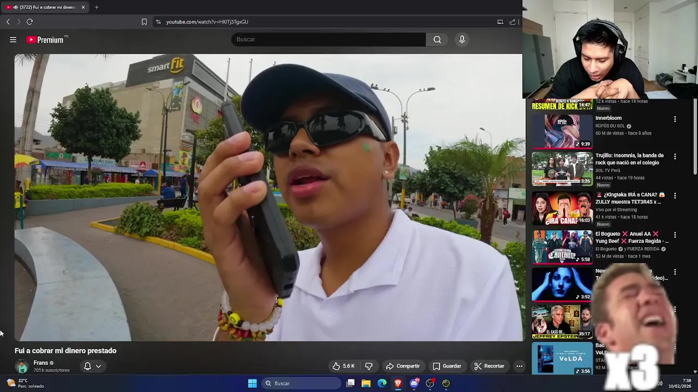
Task: Go back with the browser back arrow
Action: (8, 22)
